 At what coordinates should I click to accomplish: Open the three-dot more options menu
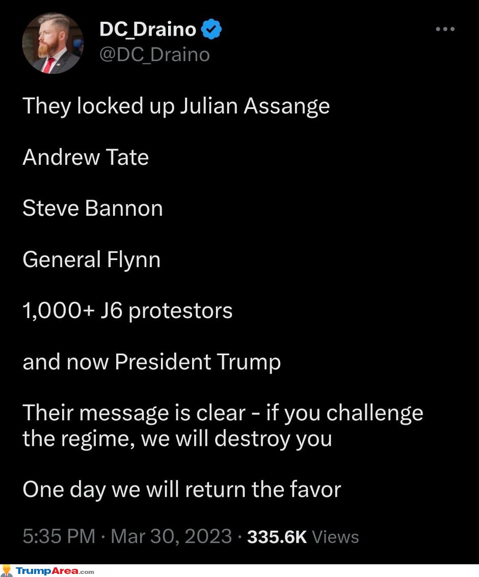(x=445, y=29)
